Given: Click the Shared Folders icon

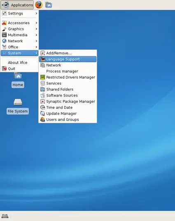Looking at the screenshot, I should 42,90.
